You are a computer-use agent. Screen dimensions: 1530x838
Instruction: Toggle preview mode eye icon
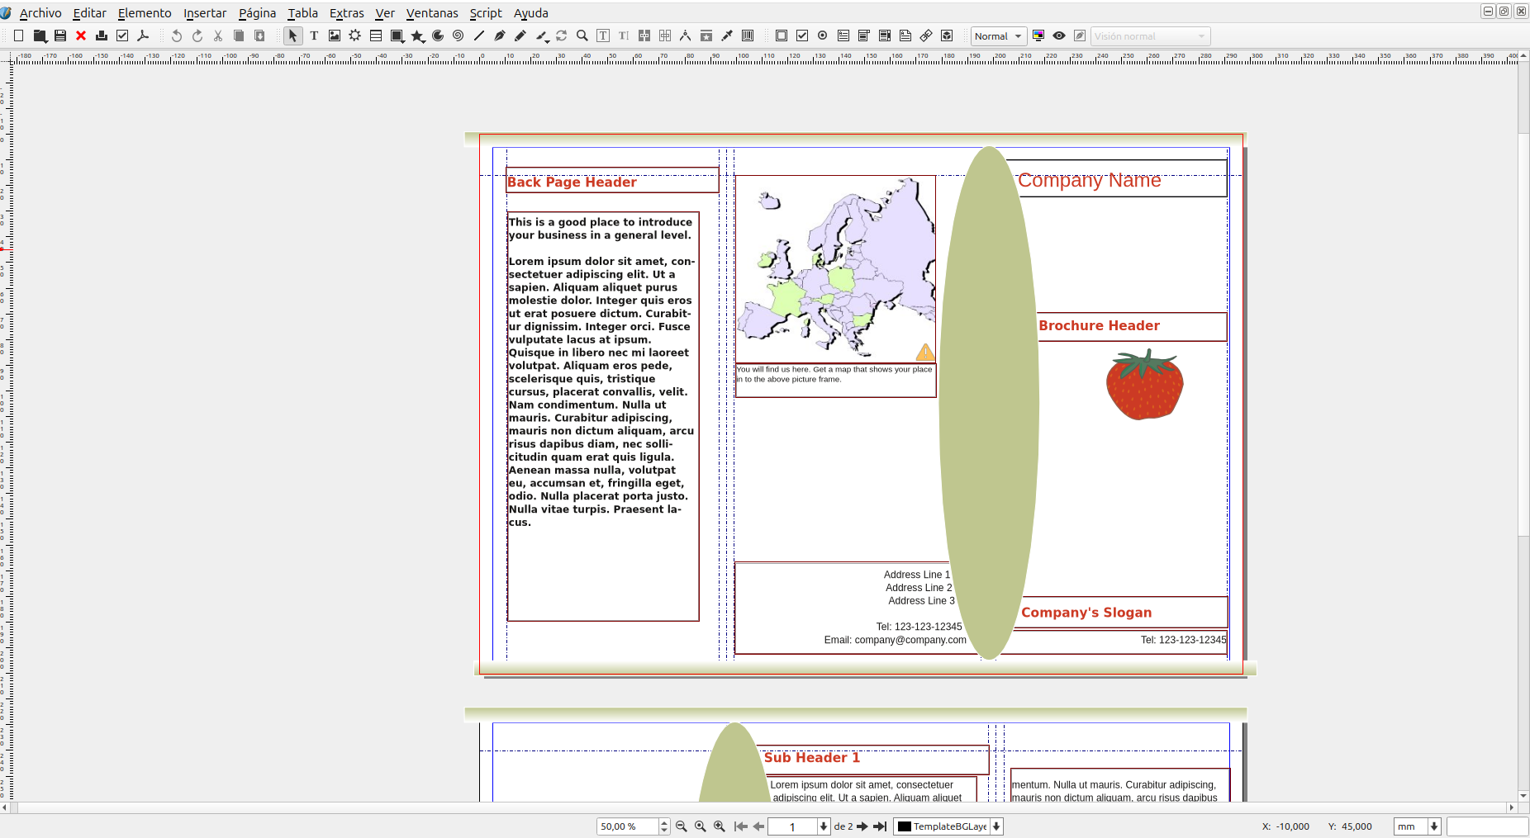click(1059, 36)
